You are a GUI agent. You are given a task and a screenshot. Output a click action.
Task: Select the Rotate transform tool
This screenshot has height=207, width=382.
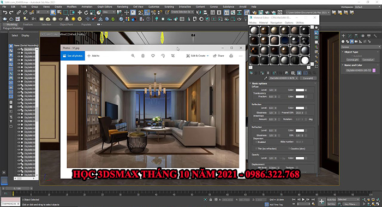[86, 12]
